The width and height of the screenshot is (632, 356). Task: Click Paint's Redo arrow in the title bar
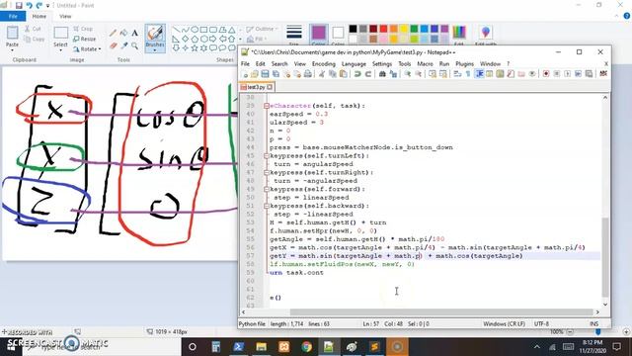39,5
